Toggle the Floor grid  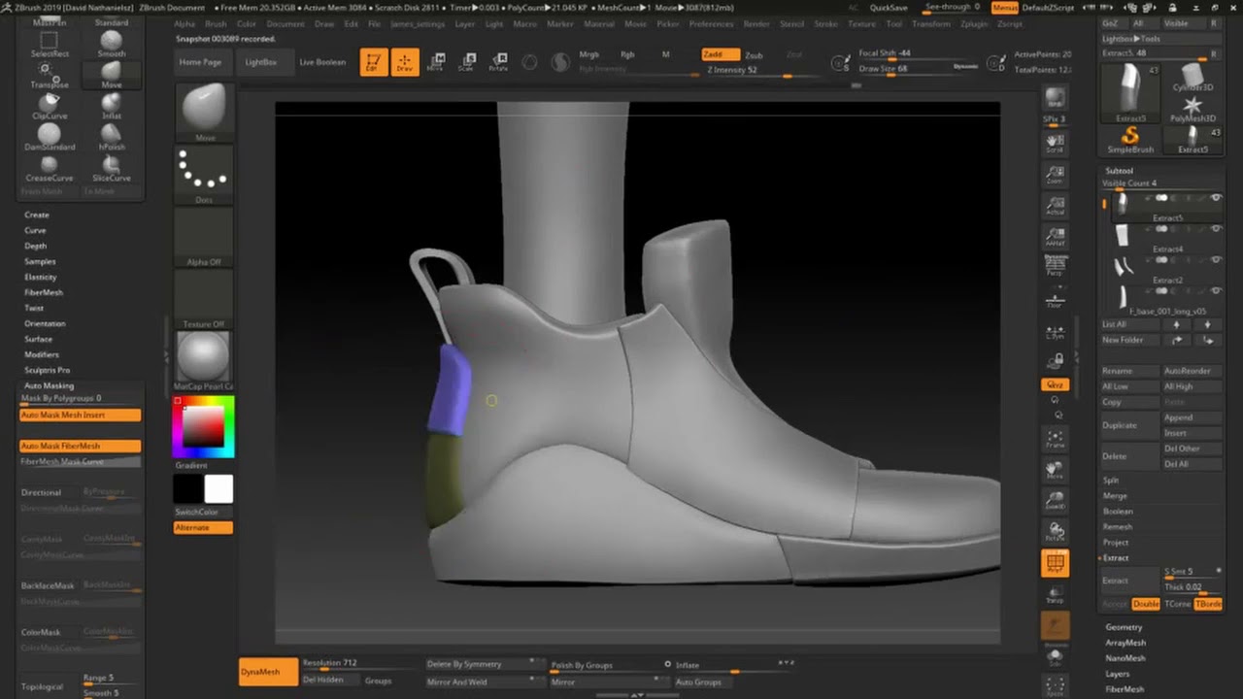(x=1055, y=298)
